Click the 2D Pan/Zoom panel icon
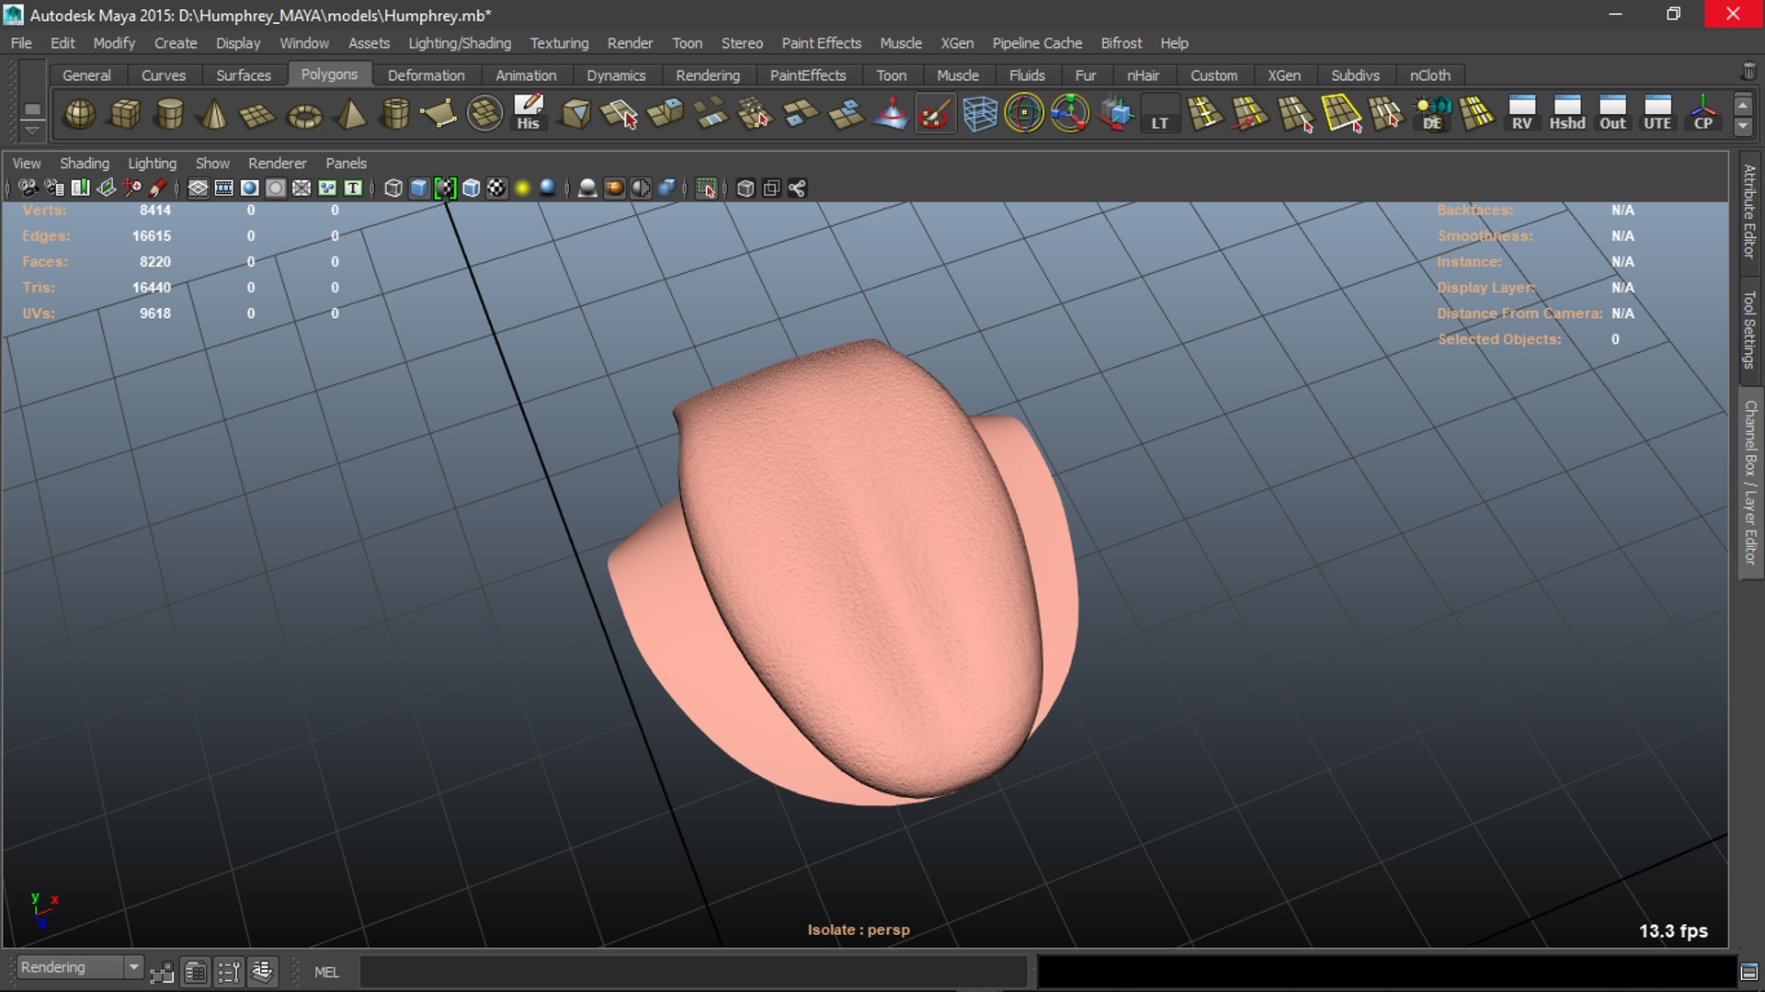 pyautogui.click(x=132, y=188)
